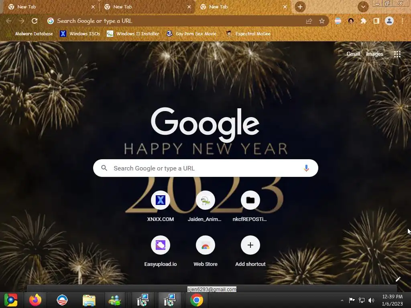Toggle the browser side panel

[x=376, y=21]
